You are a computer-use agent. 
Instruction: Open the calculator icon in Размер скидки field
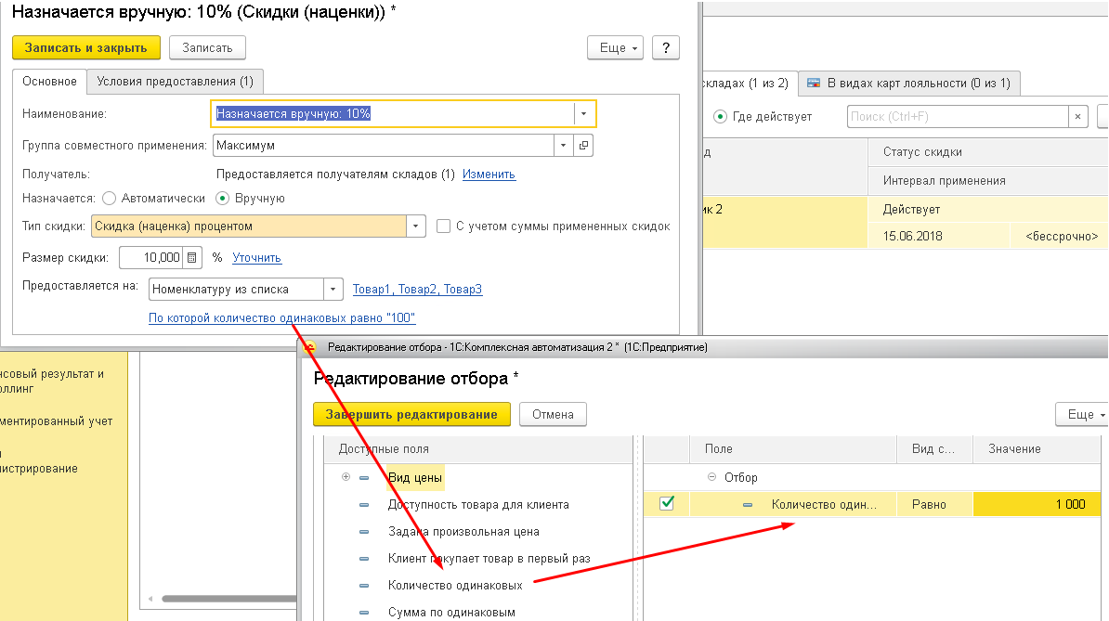(192, 258)
